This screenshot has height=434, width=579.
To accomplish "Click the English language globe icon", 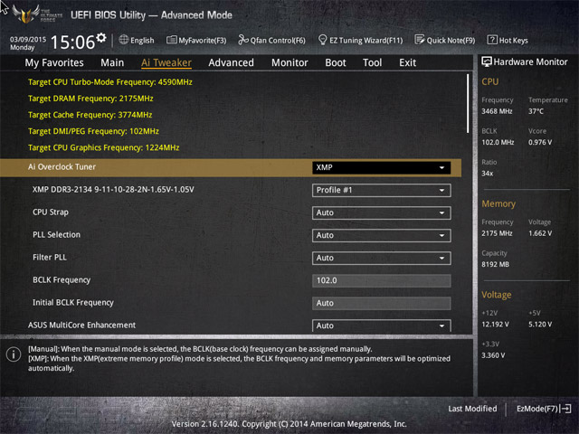I will pos(124,40).
